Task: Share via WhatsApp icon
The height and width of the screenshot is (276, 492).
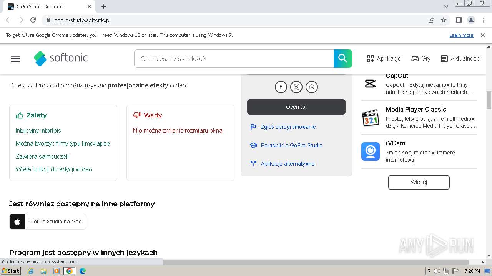Action: (x=312, y=87)
